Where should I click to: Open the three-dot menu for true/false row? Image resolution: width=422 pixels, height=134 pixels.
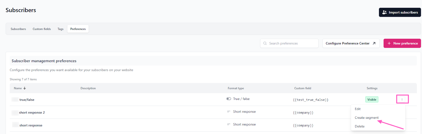(402, 99)
